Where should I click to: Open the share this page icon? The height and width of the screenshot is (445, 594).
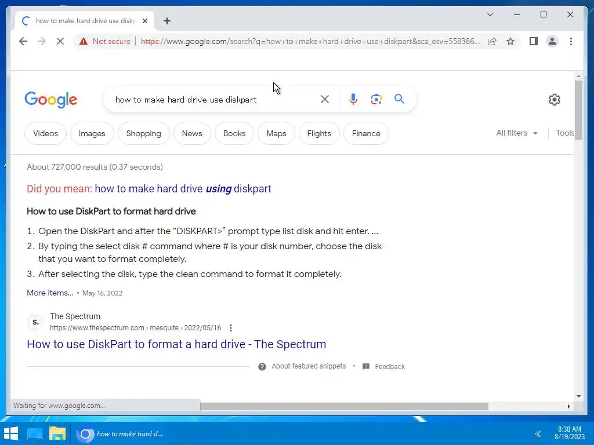[492, 41]
